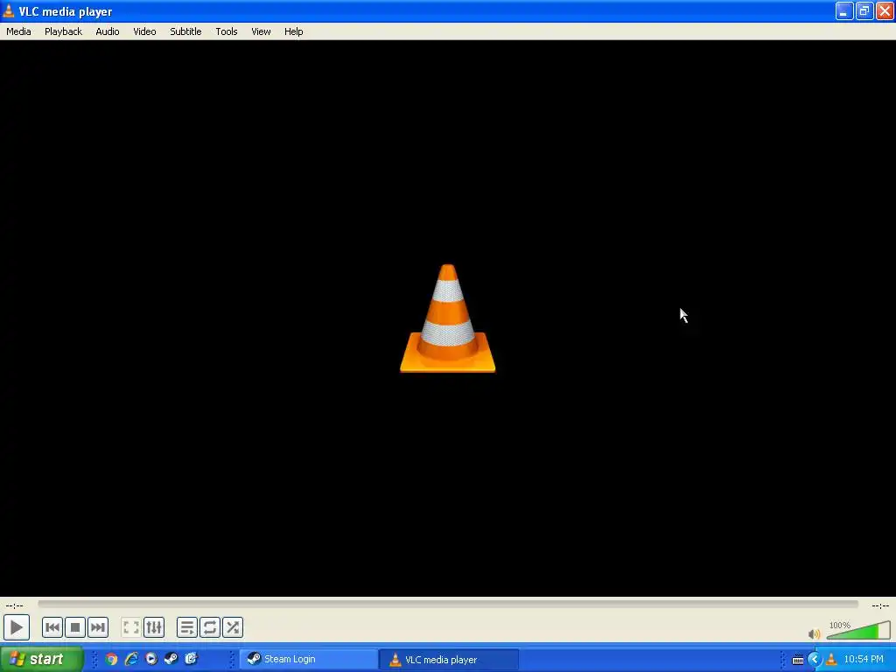Skip to previous media track
896x672 pixels.
(x=52, y=627)
